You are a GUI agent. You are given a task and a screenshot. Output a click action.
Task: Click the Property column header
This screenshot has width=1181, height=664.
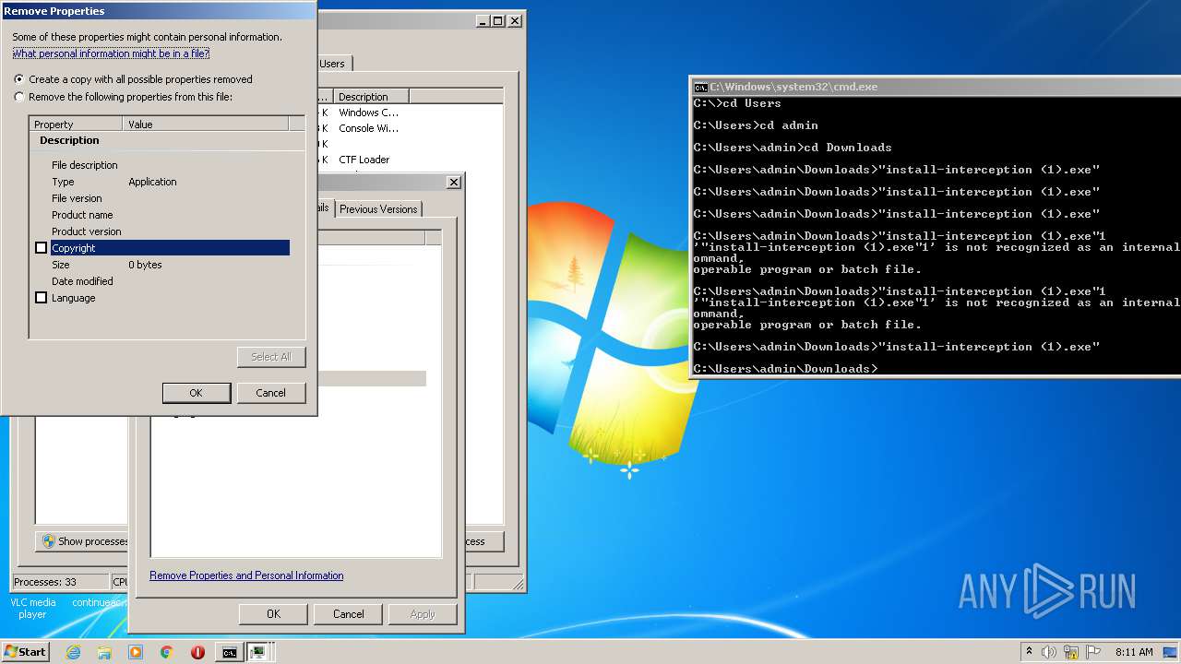tap(76, 124)
